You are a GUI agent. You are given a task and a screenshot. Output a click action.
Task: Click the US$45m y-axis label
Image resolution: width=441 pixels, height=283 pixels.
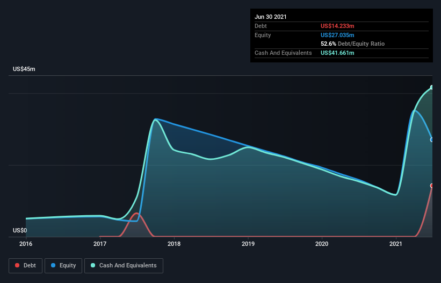point(24,69)
